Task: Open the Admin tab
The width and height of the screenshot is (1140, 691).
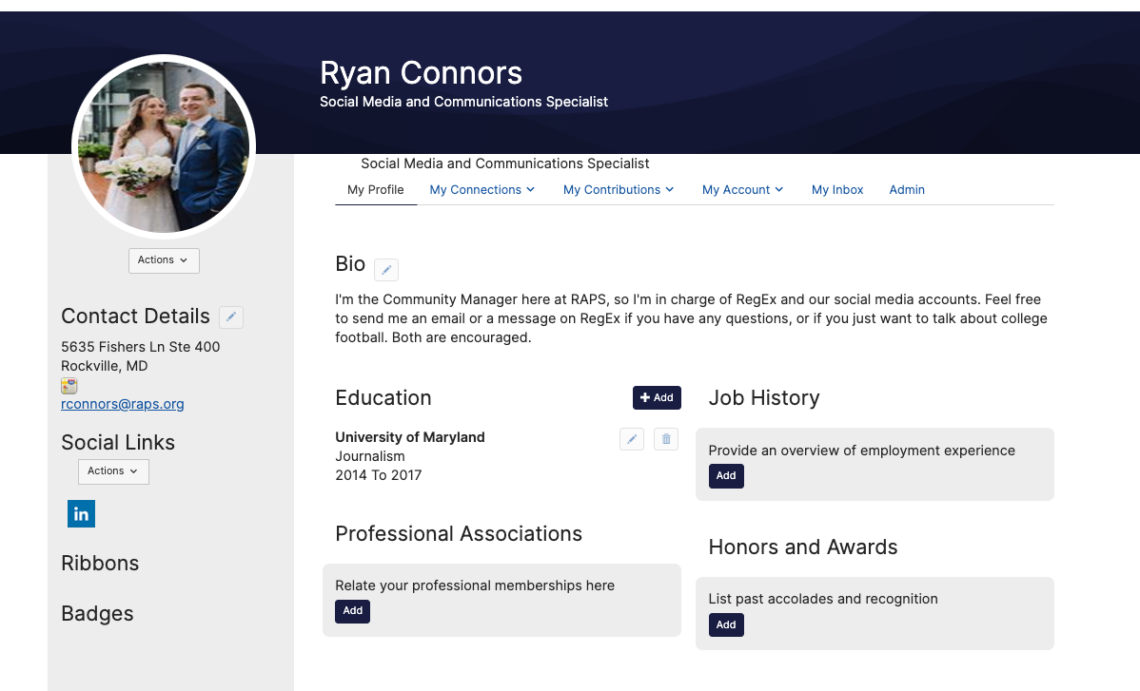Action: pyautogui.click(x=907, y=190)
